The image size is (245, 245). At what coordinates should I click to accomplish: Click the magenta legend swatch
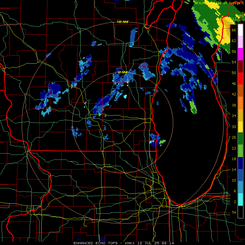point(240,54)
